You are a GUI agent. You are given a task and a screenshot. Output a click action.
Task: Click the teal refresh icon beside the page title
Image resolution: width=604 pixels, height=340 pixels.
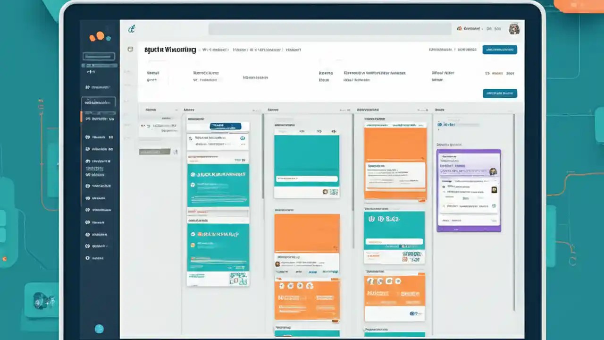[x=130, y=49]
